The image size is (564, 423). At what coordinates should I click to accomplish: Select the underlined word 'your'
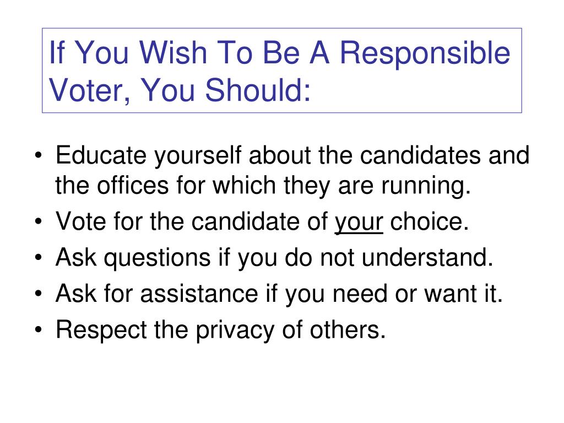(359, 223)
